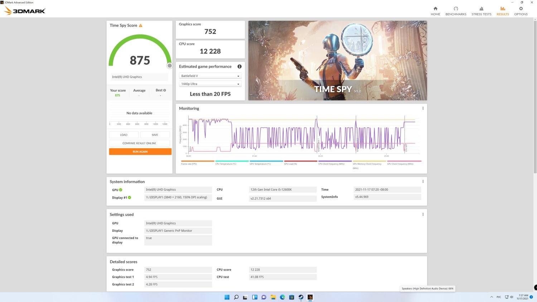Click the orange Run Again button
Image resolution: width=537 pixels, height=302 pixels.
tap(140, 152)
